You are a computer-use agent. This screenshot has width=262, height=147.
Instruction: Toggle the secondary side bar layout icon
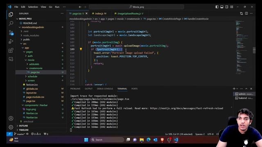click(x=226, y=7)
